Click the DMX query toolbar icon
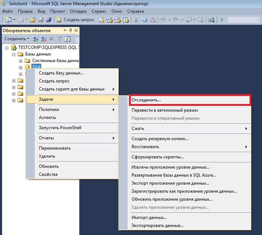262x235 pixels. click(118, 20)
